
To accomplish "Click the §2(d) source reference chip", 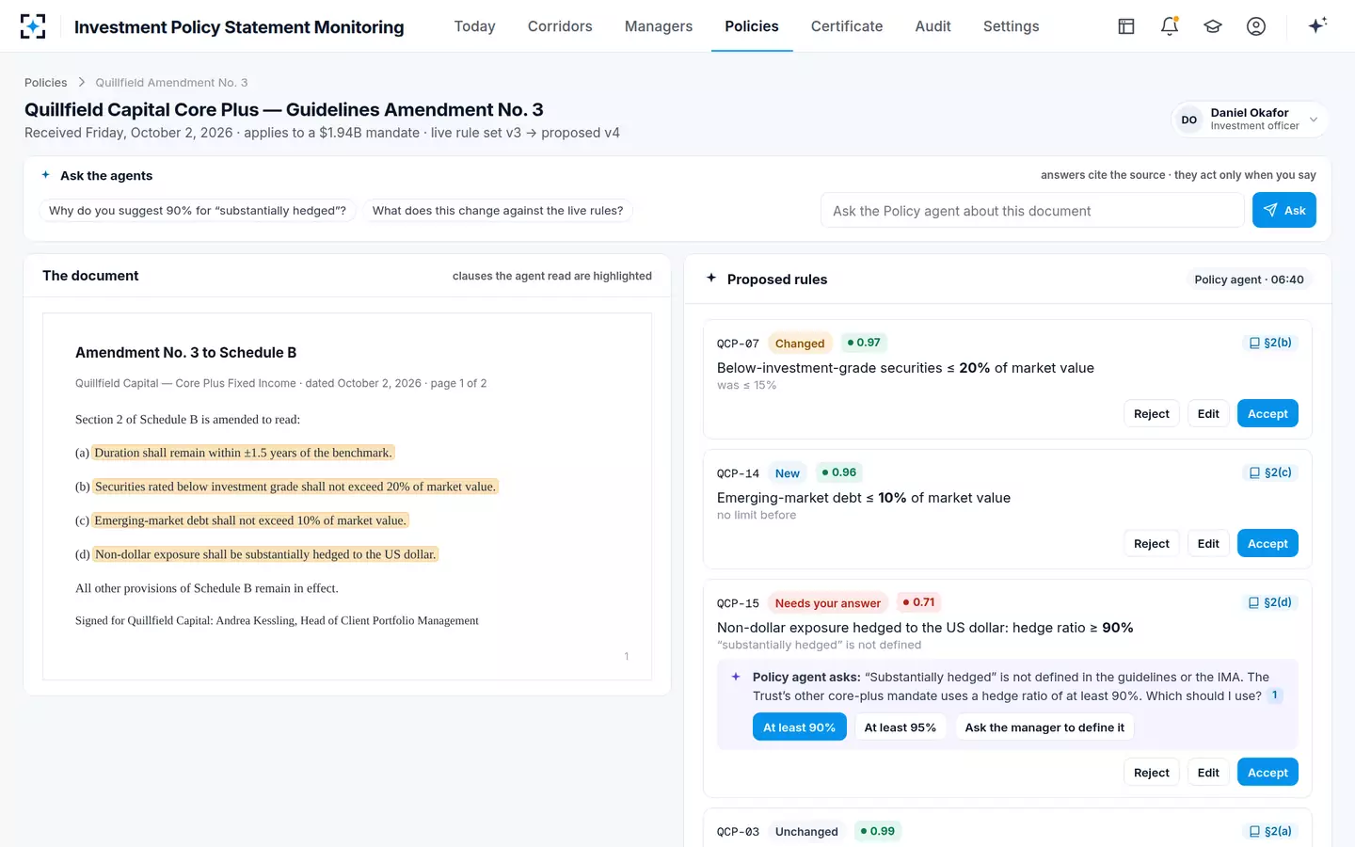I will click(x=1270, y=602).
